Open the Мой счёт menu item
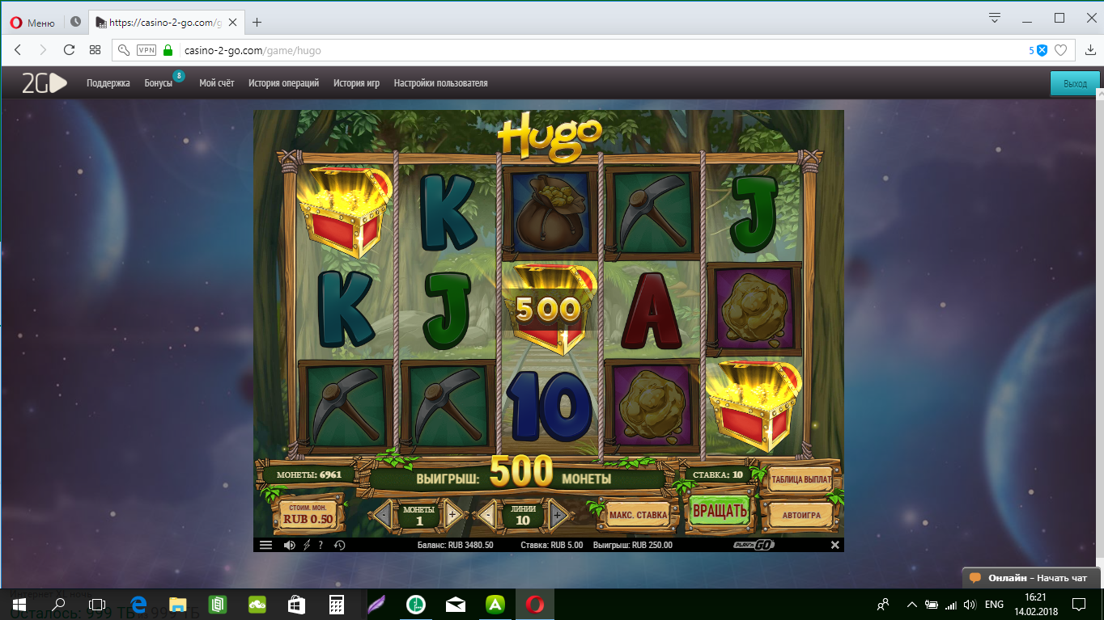This screenshot has width=1104, height=620. click(x=217, y=83)
